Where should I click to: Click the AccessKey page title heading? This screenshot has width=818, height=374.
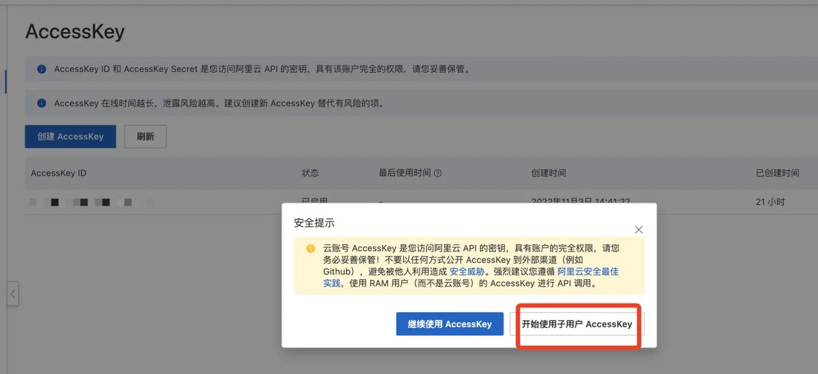click(75, 31)
